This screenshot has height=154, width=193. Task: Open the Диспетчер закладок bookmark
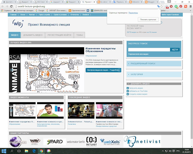(x=24, y=11)
